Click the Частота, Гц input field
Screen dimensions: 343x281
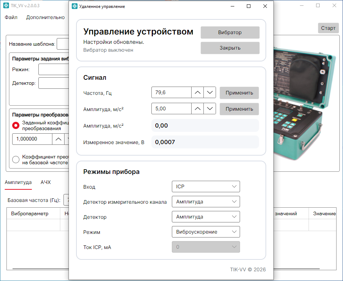pos(171,92)
